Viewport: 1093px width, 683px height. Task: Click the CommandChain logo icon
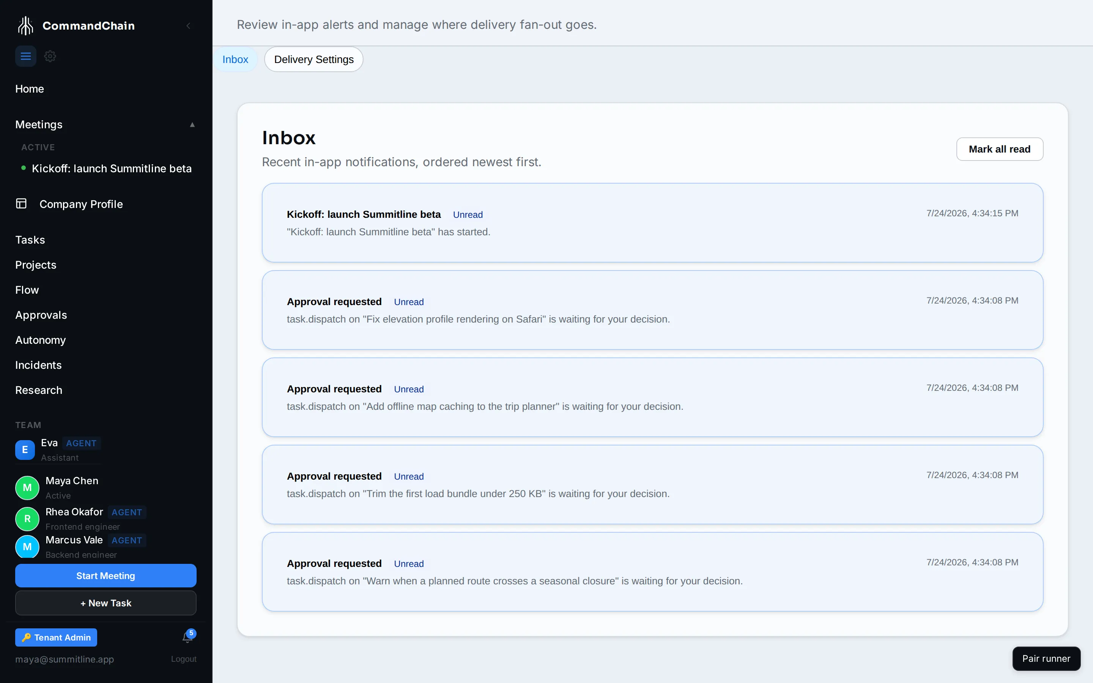(25, 26)
